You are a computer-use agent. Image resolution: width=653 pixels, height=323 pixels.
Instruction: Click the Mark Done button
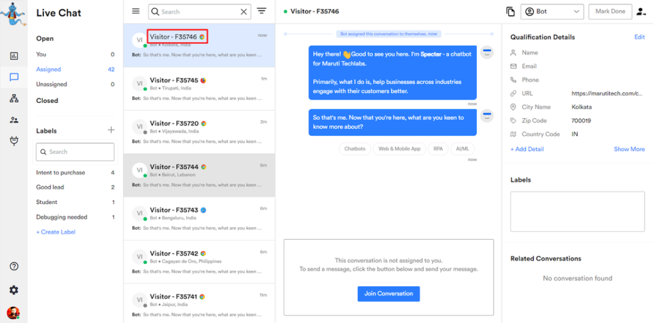pyautogui.click(x=610, y=11)
